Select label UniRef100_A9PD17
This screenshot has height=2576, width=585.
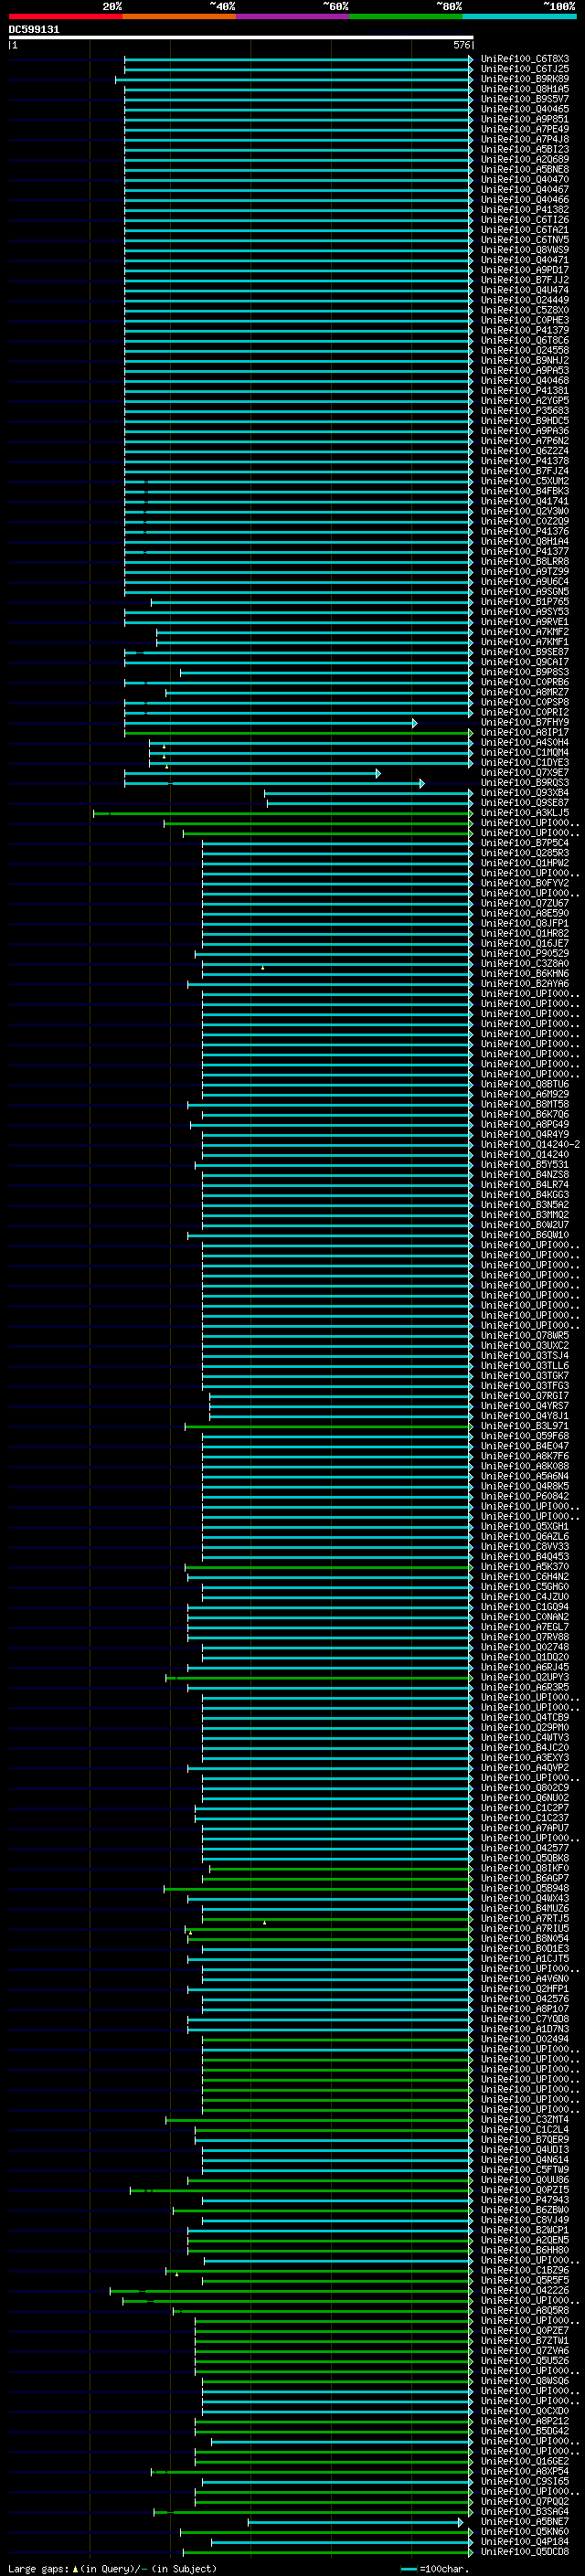click(x=525, y=270)
